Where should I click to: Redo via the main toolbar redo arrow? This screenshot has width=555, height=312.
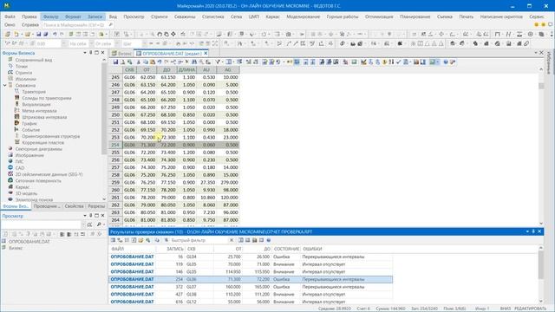pos(62,35)
